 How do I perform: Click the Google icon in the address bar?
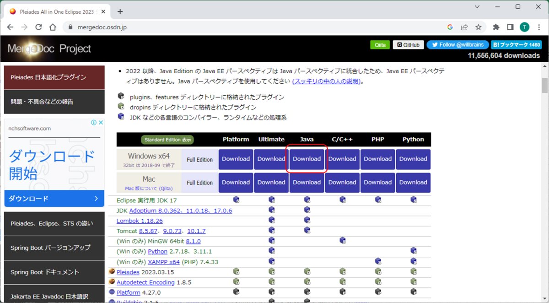tap(450, 27)
